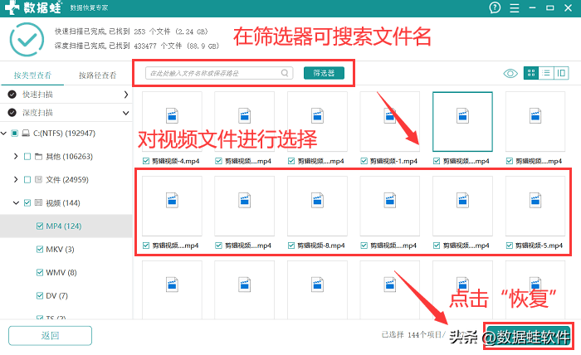The width and height of the screenshot is (581, 355).
Task: Select the C:(NTFS) drive icon
Action: (x=26, y=134)
